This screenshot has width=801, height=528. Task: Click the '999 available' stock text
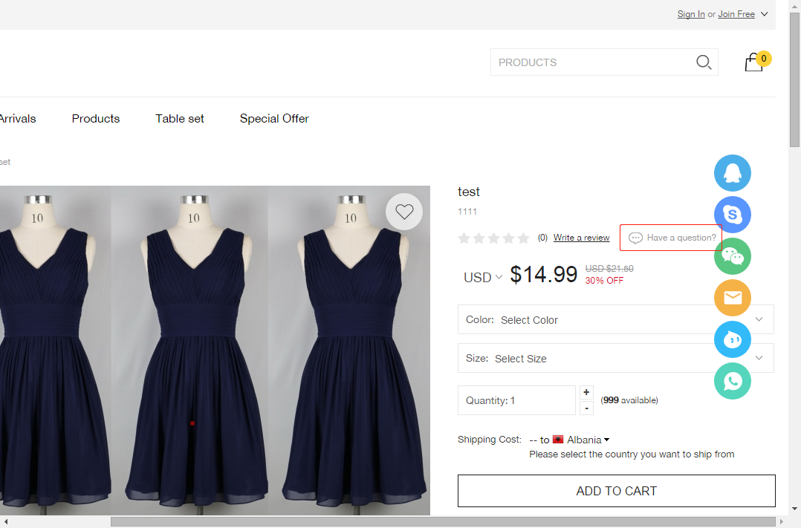pos(629,400)
